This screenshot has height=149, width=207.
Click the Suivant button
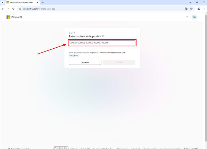(x=119, y=62)
